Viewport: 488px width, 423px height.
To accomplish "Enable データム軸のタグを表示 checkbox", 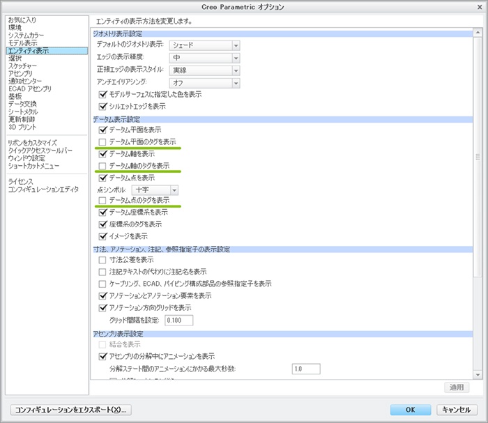I will [x=103, y=166].
